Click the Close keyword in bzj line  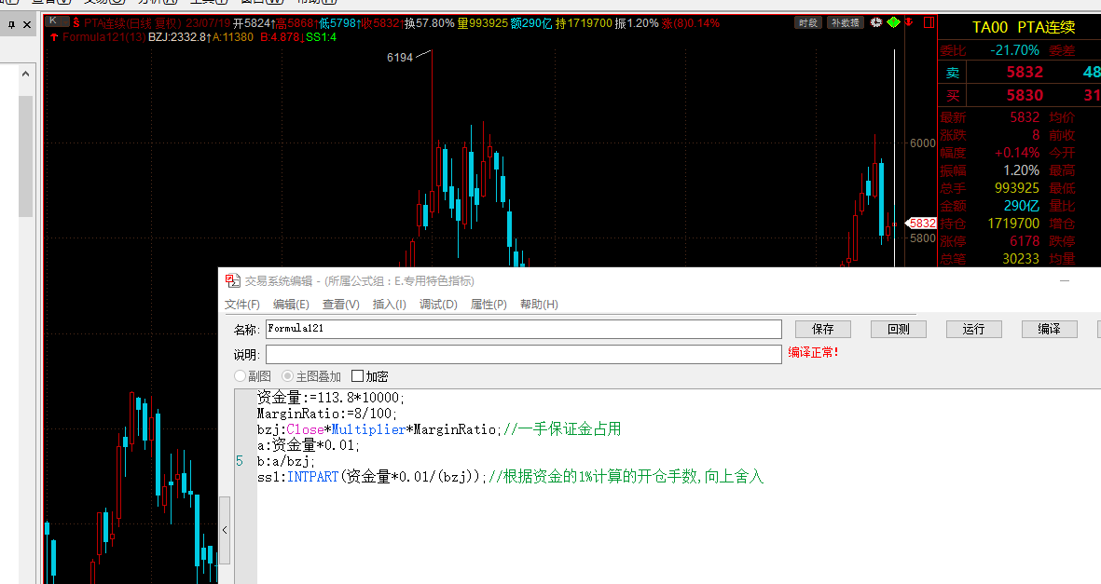[306, 429]
